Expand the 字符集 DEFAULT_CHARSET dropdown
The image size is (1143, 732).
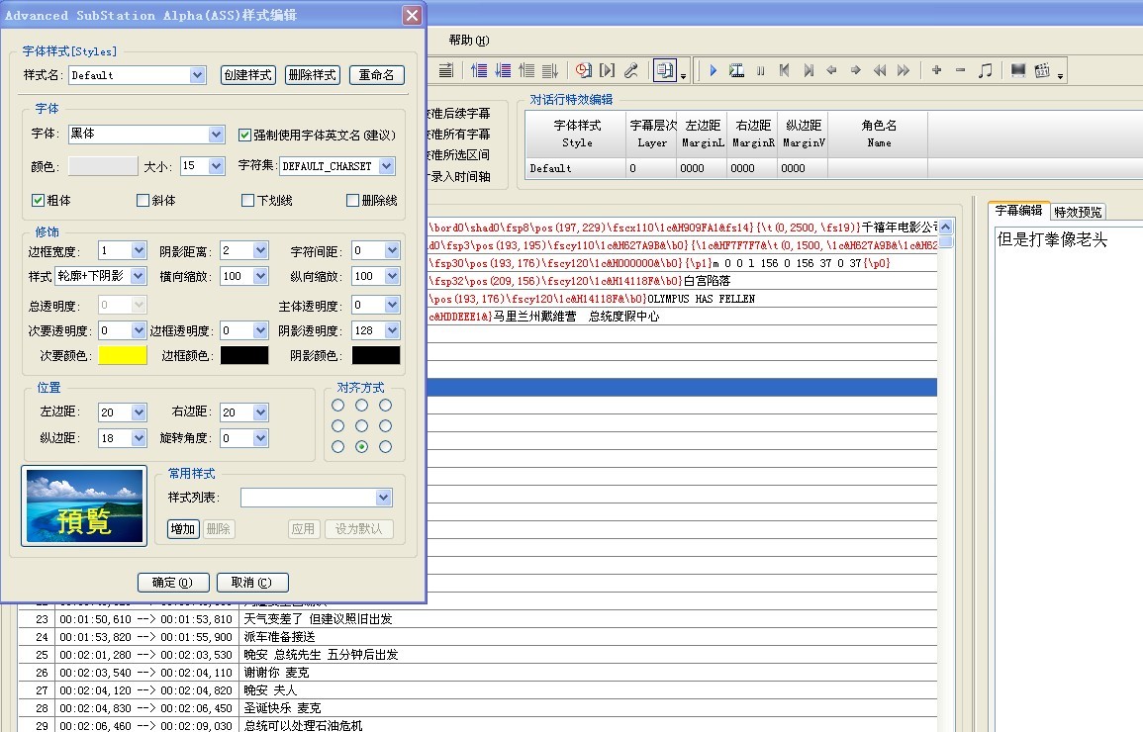[386, 166]
